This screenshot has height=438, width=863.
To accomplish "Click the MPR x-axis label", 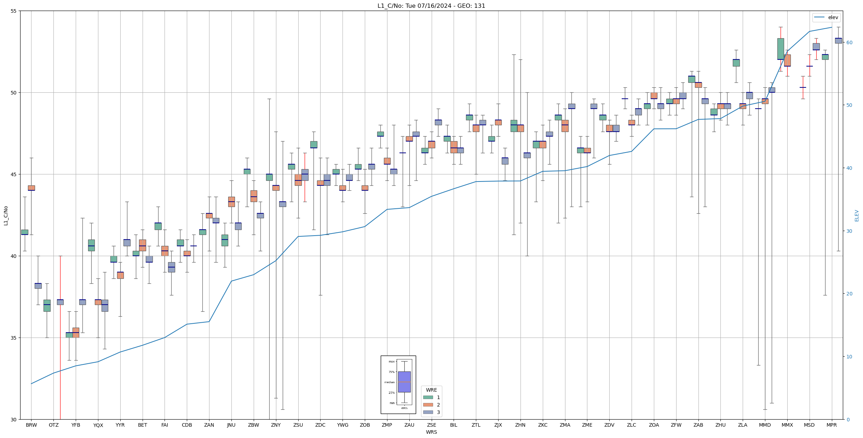I will [832, 425].
